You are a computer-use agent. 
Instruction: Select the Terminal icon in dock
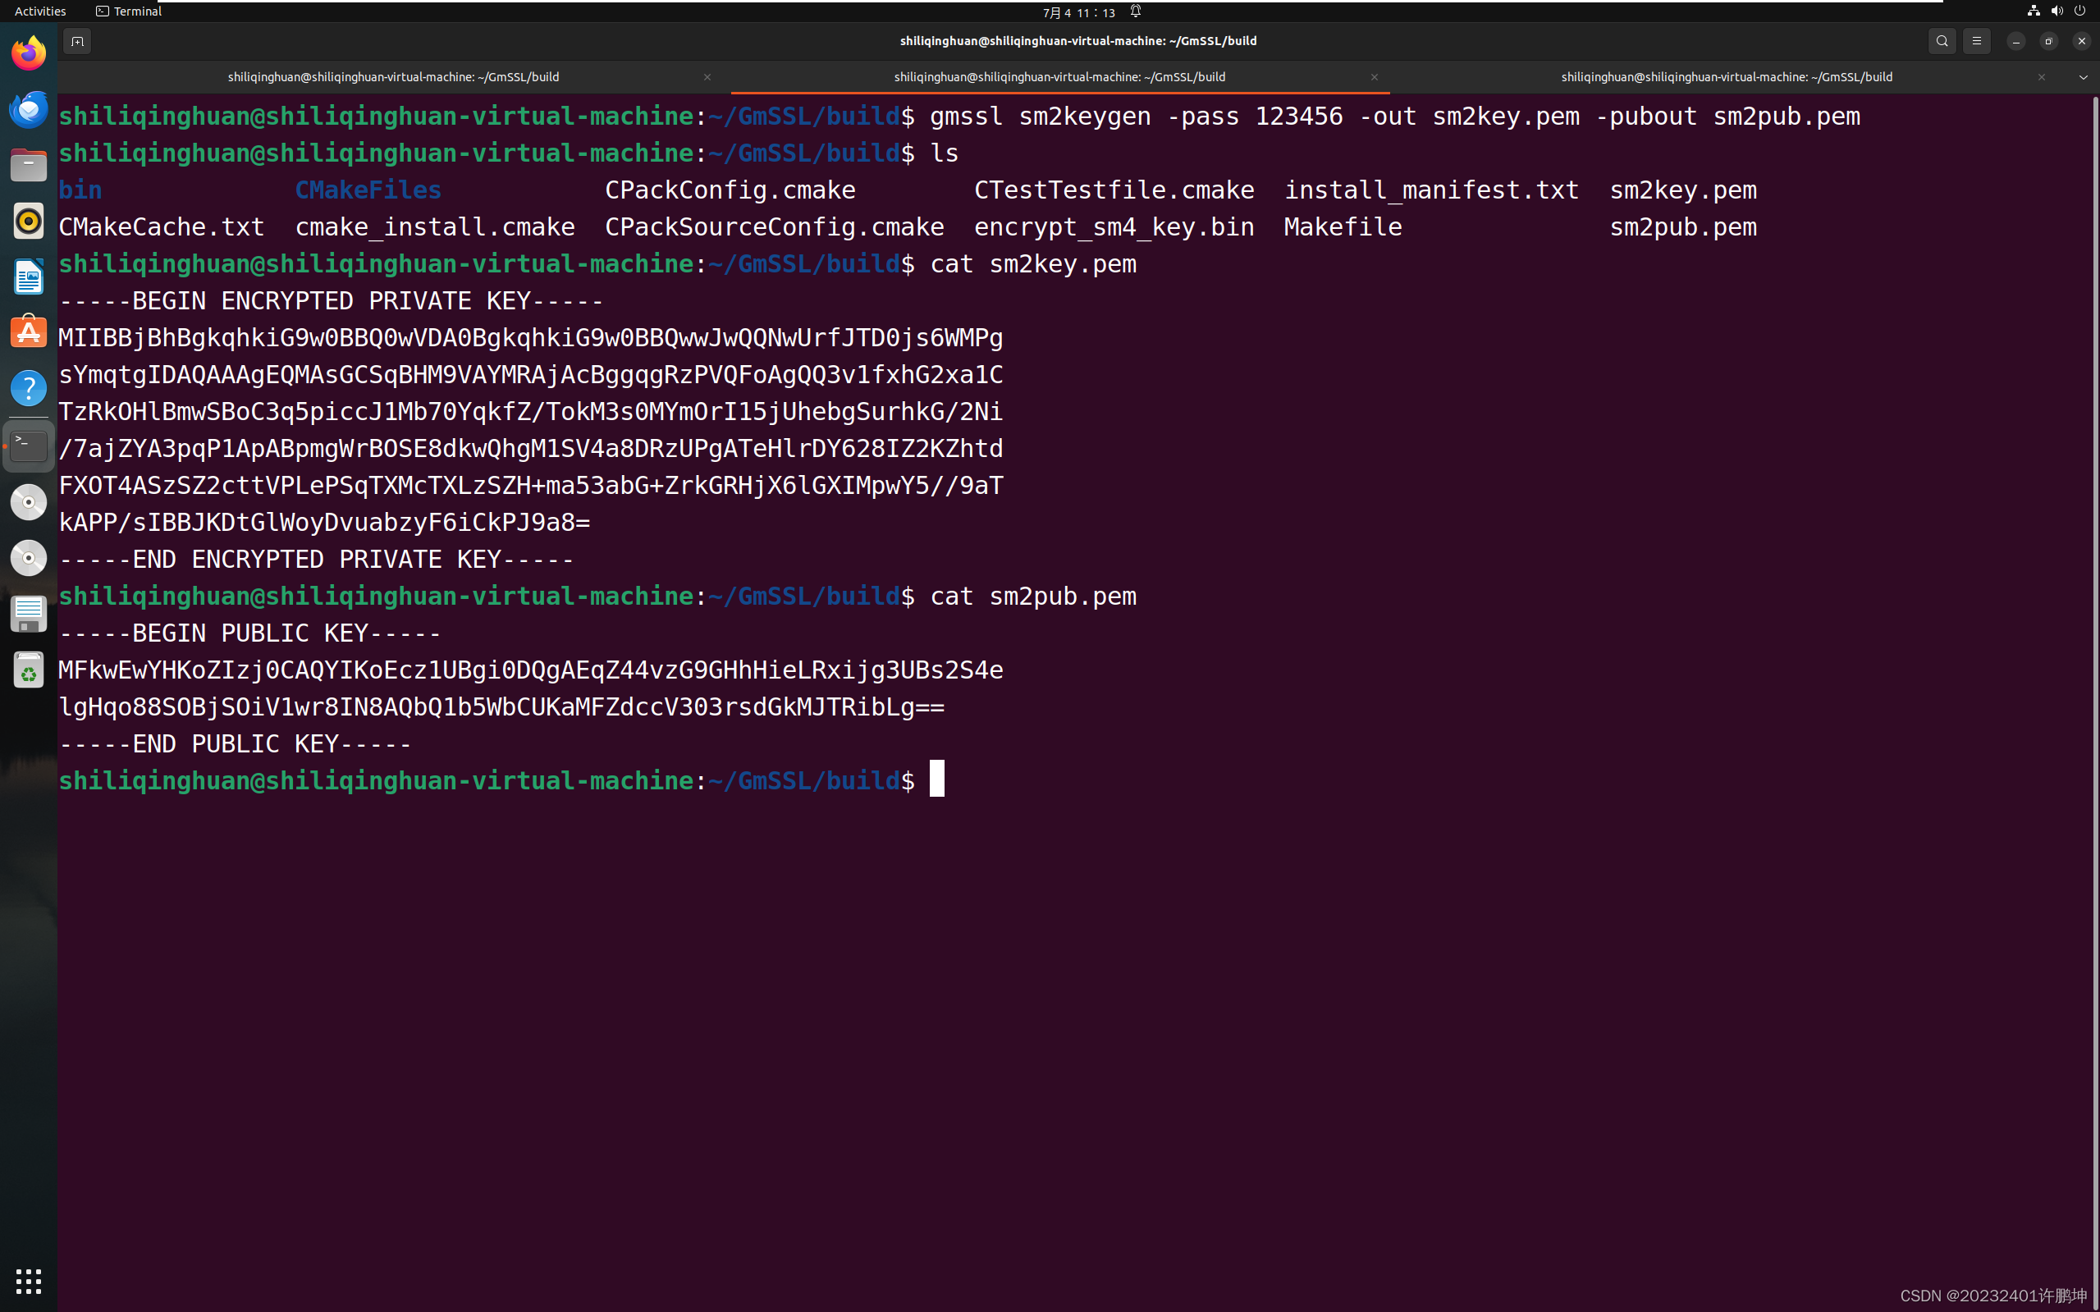pyautogui.click(x=29, y=446)
